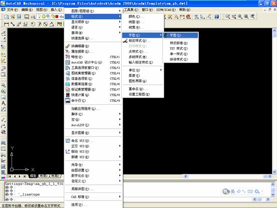Open the 窗口 menu
The width and height of the screenshot is (277, 208).
click(147, 10)
